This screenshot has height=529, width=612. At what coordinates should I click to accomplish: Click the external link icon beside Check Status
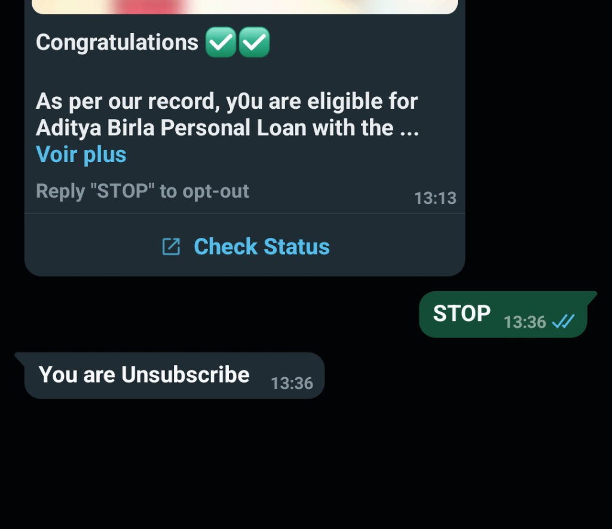[x=171, y=246]
